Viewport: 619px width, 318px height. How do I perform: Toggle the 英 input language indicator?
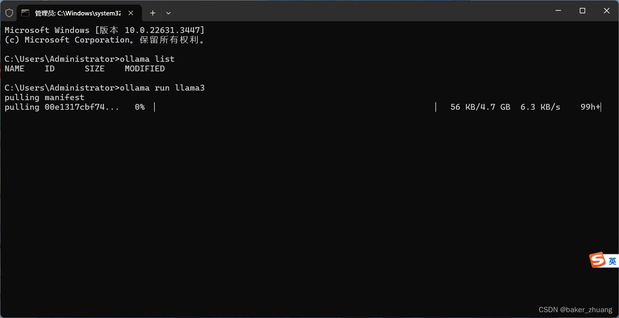pyautogui.click(x=612, y=261)
